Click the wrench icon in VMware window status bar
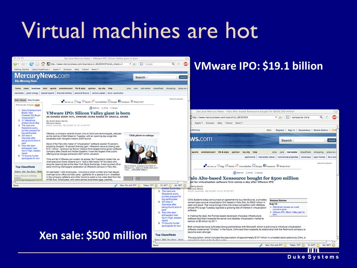357x268 pixels. point(116,185)
